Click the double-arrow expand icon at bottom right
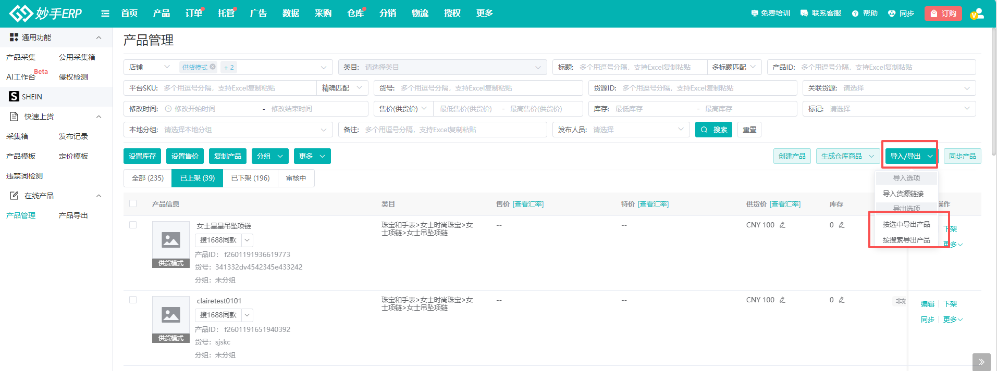 [981, 362]
